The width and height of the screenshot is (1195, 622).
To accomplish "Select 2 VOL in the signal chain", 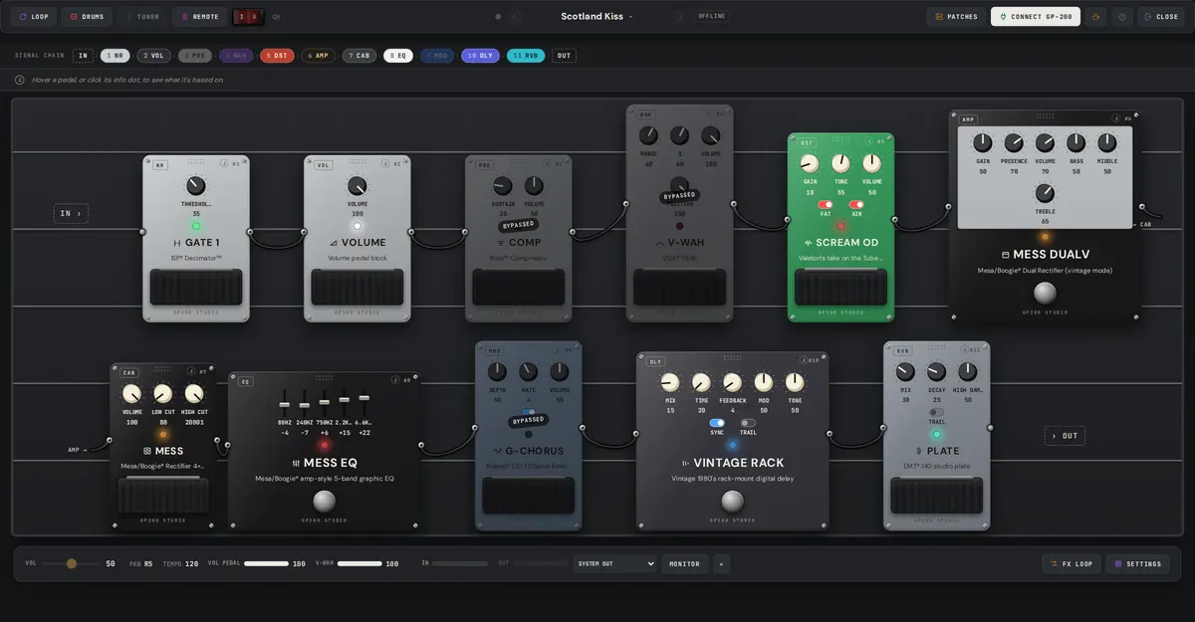I will coord(153,56).
